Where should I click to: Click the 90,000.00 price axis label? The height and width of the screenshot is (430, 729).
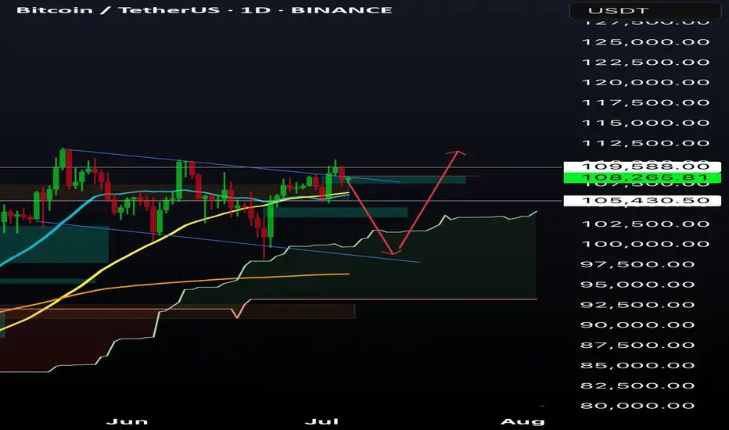click(x=638, y=325)
